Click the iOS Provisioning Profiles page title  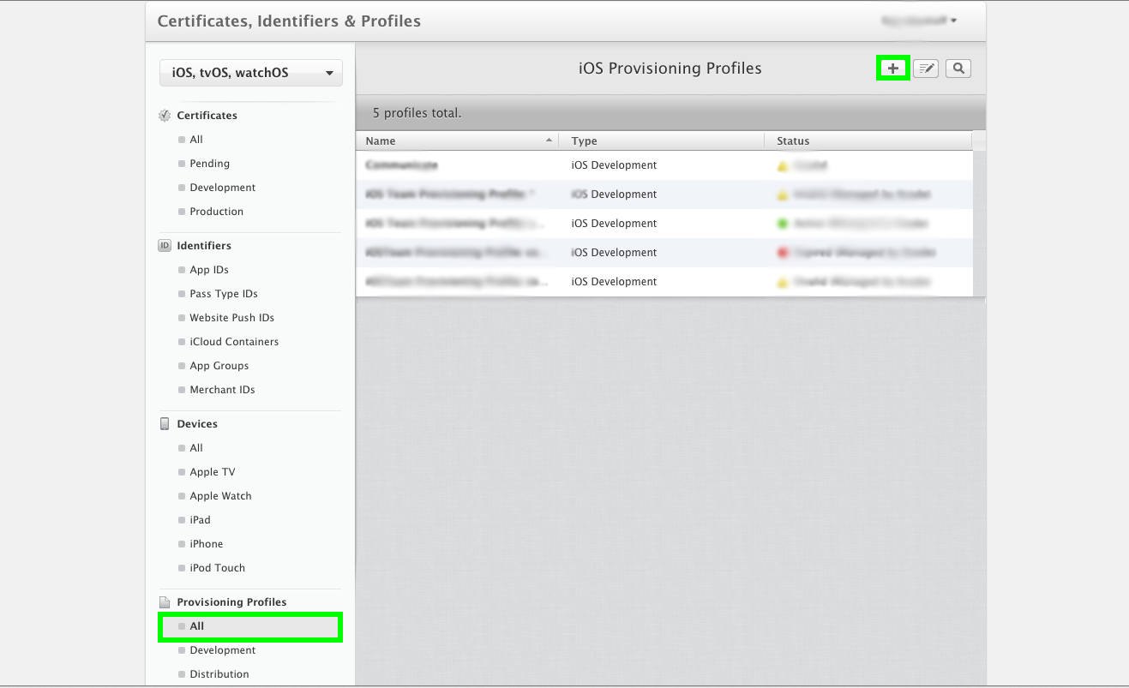pos(670,69)
